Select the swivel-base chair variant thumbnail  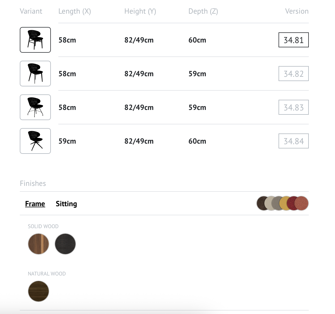[x=35, y=141]
